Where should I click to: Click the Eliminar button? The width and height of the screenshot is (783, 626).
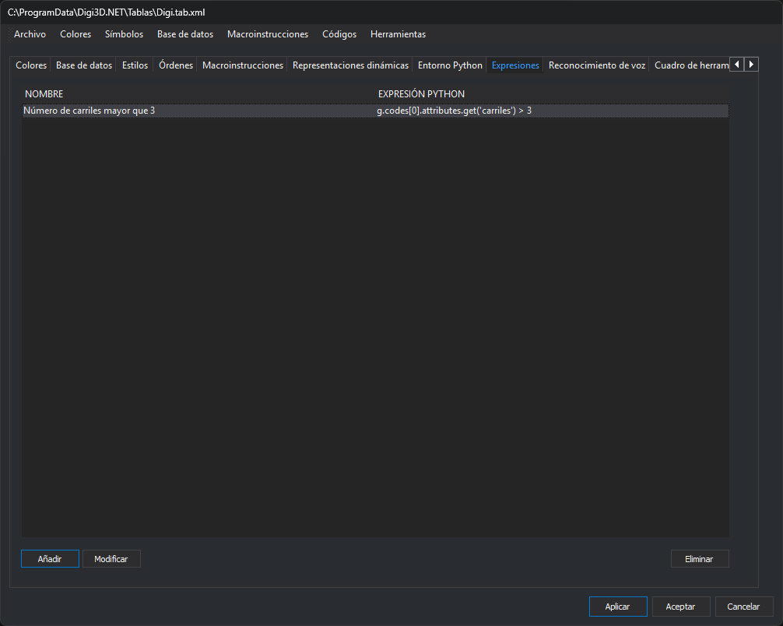pyautogui.click(x=700, y=558)
